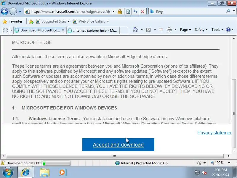Click the Bing search box
237x178 pixels.
pyautogui.click(x=190, y=12)
